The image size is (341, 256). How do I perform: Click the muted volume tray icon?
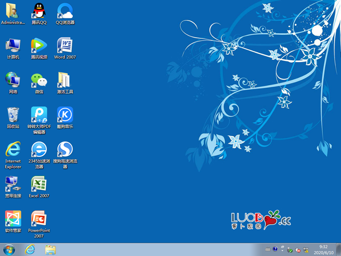(298, 250)
